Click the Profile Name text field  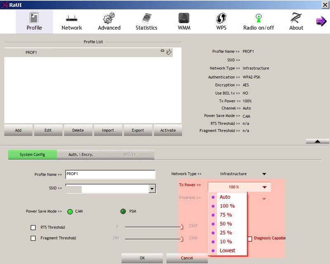(x=110, y=174)
